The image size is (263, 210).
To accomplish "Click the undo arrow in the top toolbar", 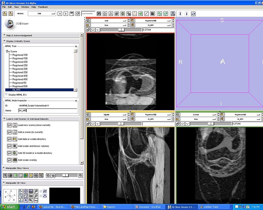I will click(160, 14).
